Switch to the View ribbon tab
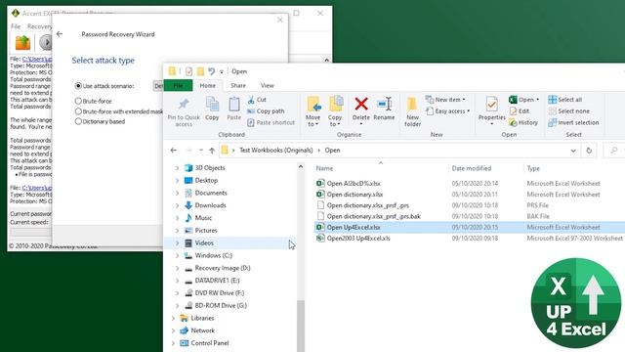The height and width of the screenshot is (352, 625). pyautogui.click(x=267, y=85)
